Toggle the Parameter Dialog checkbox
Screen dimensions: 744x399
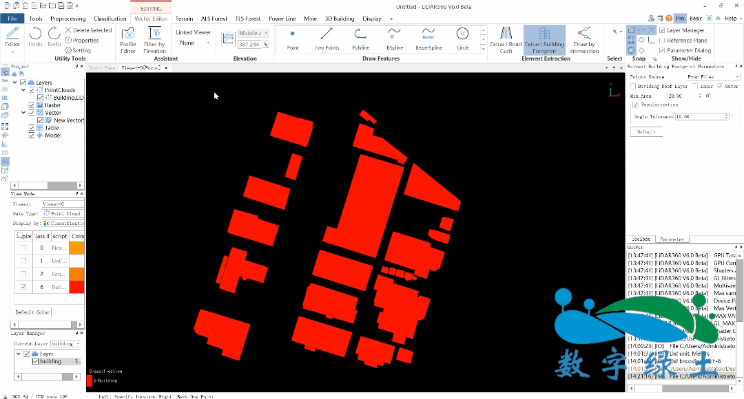click(662, 50)
